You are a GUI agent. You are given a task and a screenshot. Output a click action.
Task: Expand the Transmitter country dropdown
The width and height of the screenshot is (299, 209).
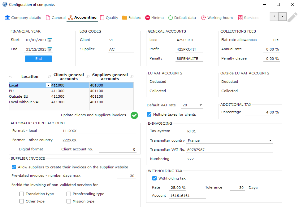270,140
